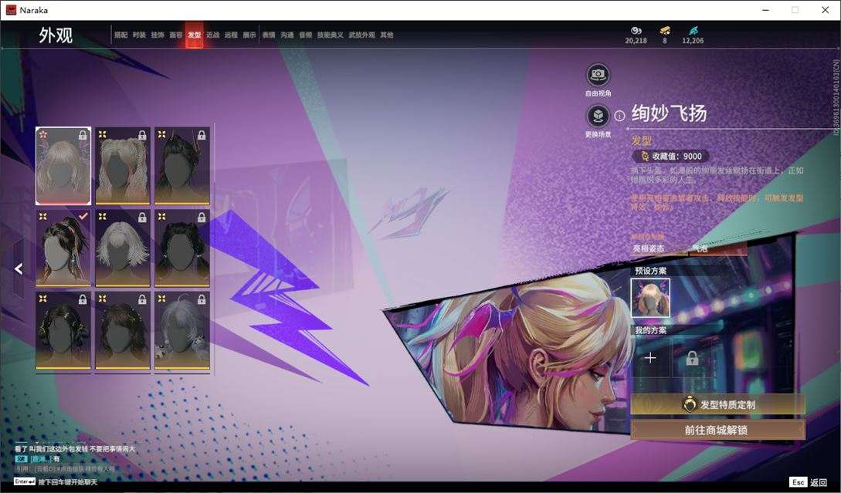Screen dimensions: 841x493
Task: Select the highlighted 发型 tab
Action: [x=194, y=35]
